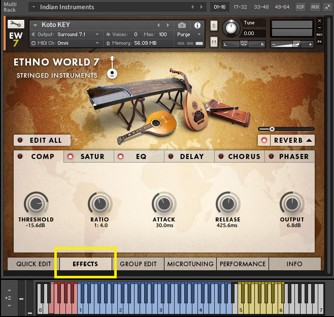Toggle the EQ effect LED
Image resolution: width=334 pixels, height=317 pixels.
(121, 156)
